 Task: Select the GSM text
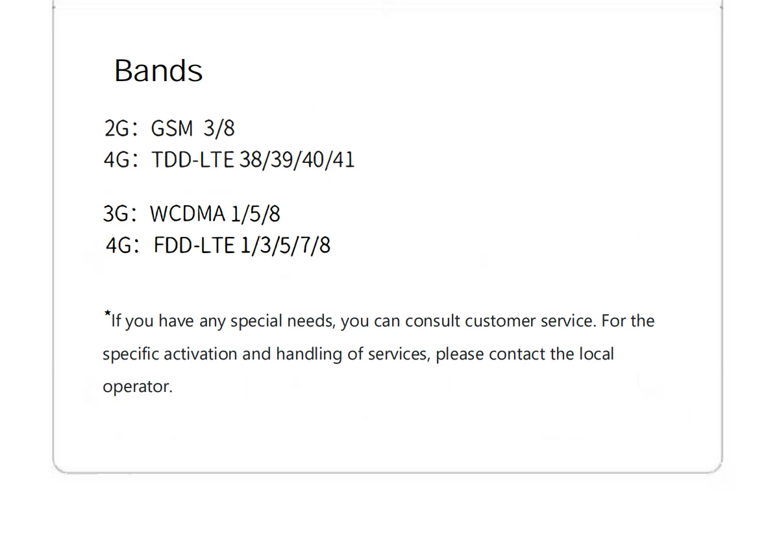click(x=172, y=129)
